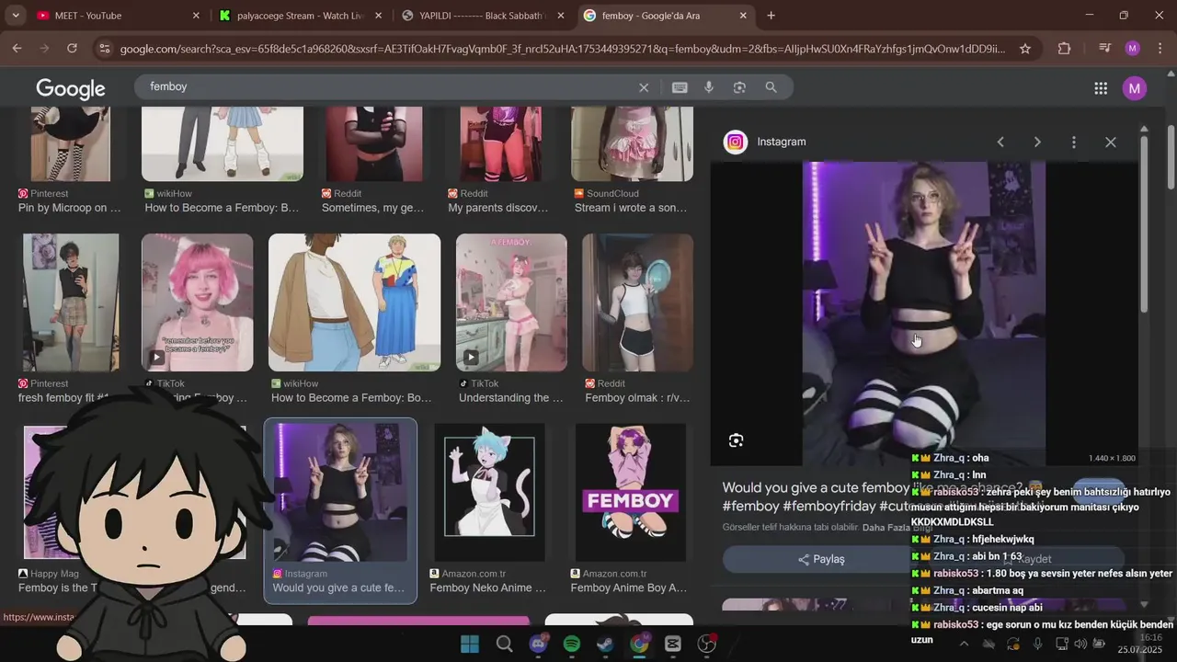Search by image with Google Lens
The width and height of the screenshot is (1177, 662).
tap(739, 87)
